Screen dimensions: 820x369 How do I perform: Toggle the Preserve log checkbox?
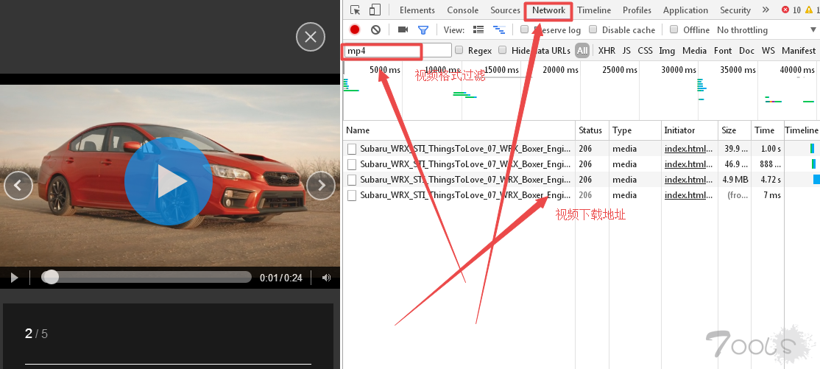524,29
